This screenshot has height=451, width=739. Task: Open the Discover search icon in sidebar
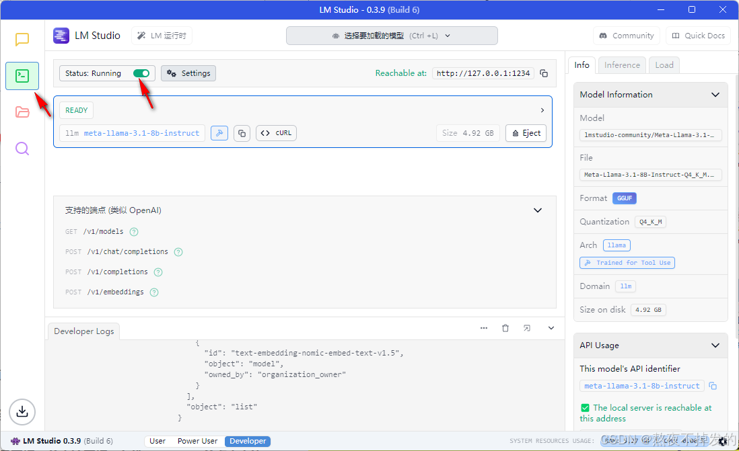22,149
